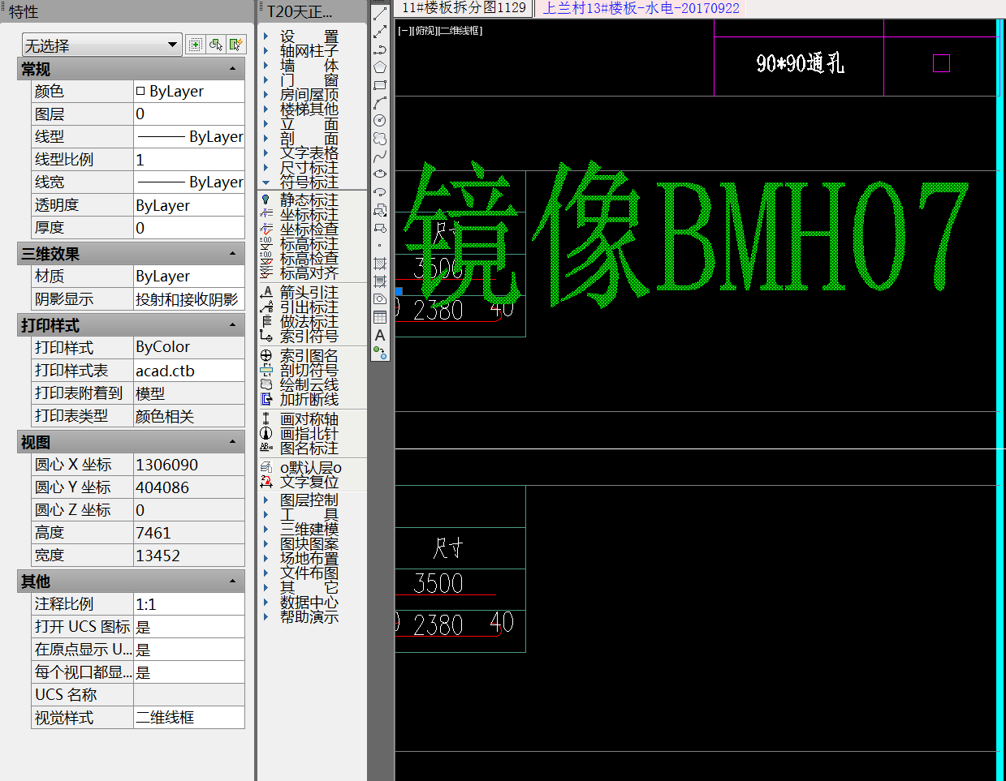Collapse the 视图 properties section
This screenshot has width=1006, height=781.
tap(232, 442)
